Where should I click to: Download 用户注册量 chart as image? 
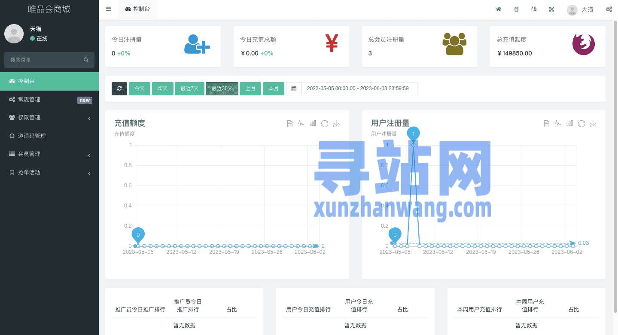pos(593,124)
